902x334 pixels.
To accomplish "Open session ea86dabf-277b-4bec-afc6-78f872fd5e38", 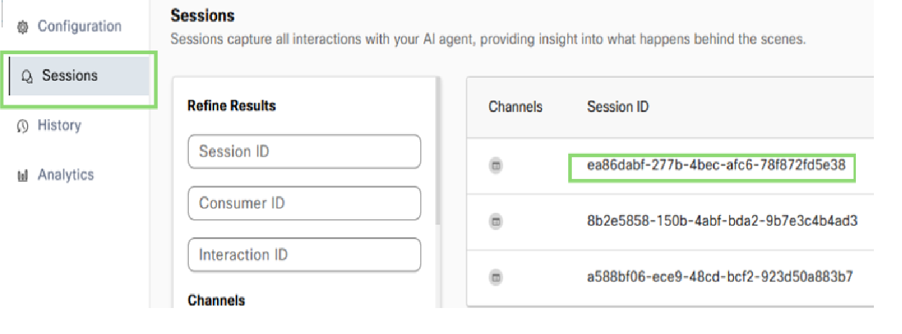I will point(711,167).
